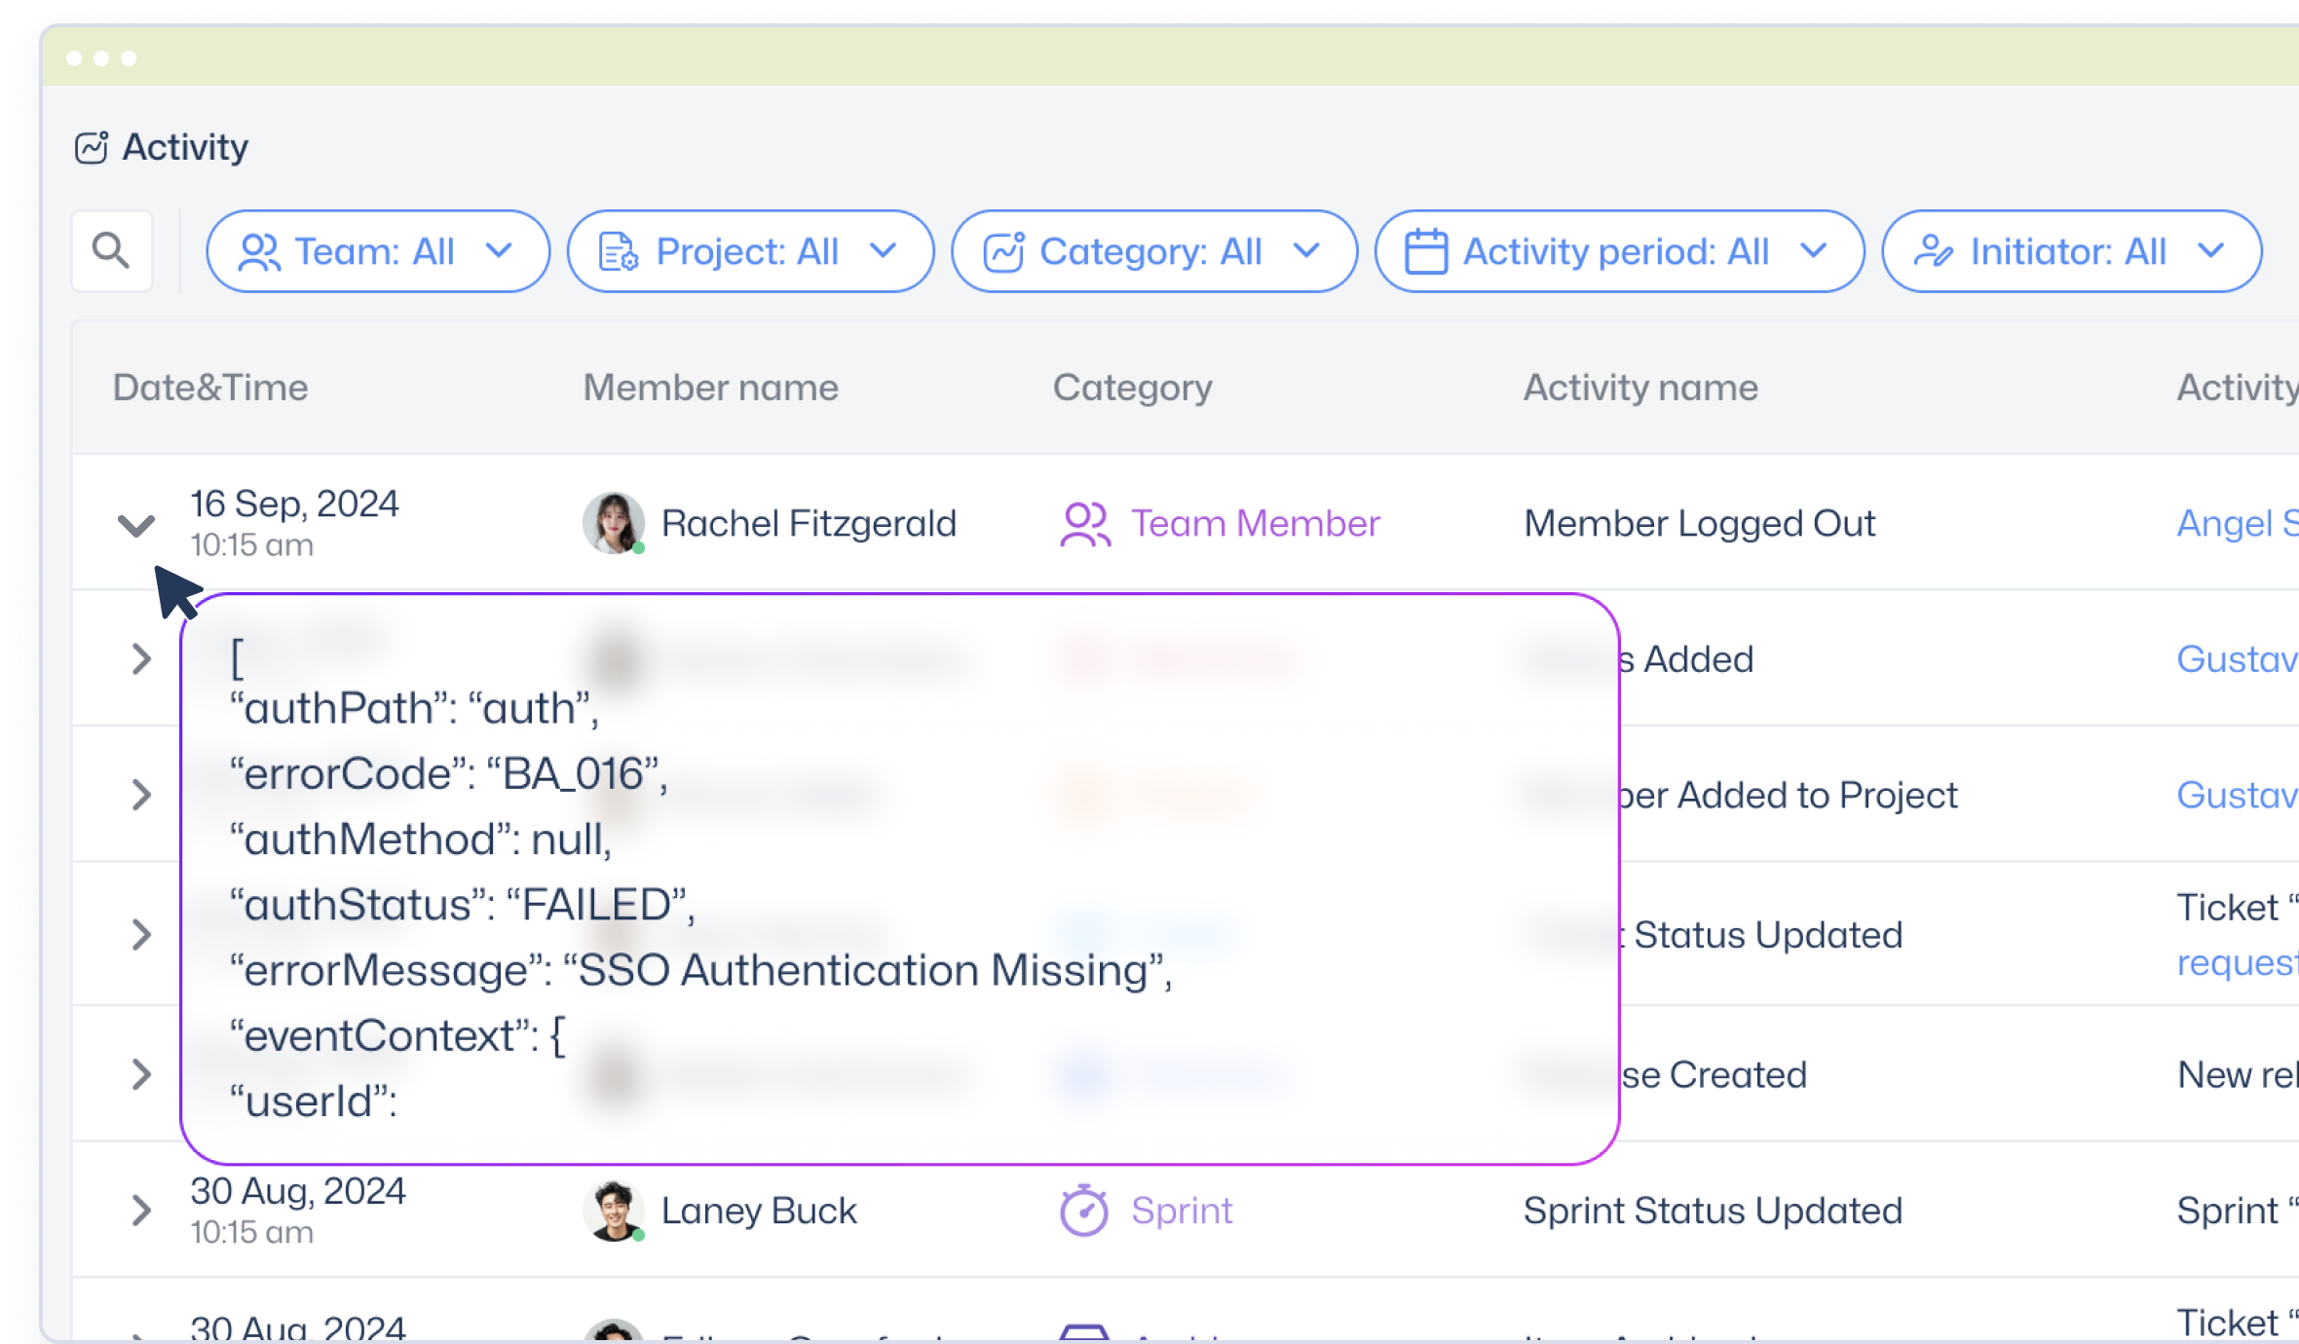
Task: Click the Initiator filter person-edit icon
Action: point(1933,251)
